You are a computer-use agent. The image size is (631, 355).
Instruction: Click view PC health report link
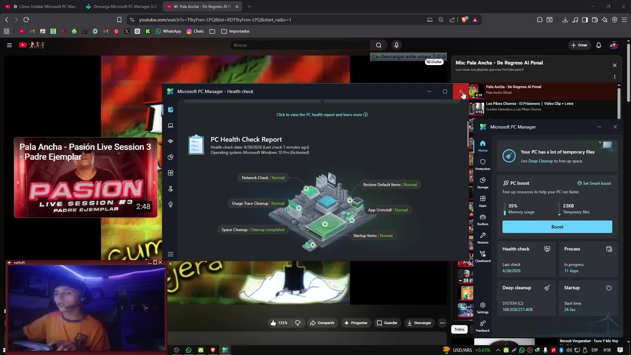pyautogui.click(x=322, y=115)
